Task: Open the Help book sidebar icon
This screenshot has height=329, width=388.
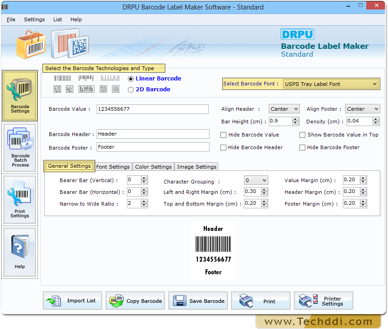Action: point(20,252)
